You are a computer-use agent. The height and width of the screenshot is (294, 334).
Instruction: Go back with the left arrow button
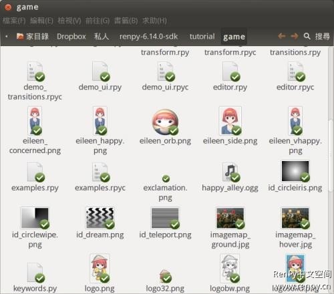(x=282, y=36)
